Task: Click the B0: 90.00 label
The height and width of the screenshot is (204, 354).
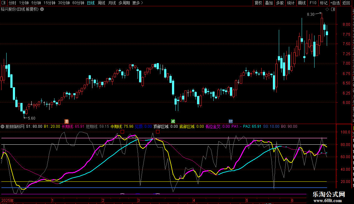Action: (x=289, y=126)
